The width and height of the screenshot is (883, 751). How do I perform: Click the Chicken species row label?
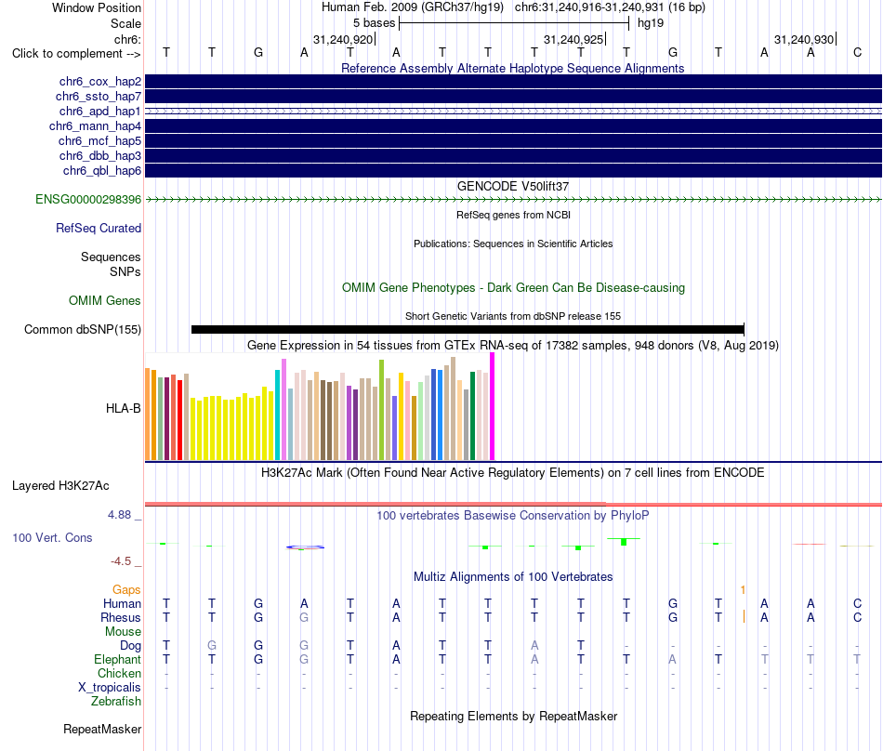tap(119, 673)
